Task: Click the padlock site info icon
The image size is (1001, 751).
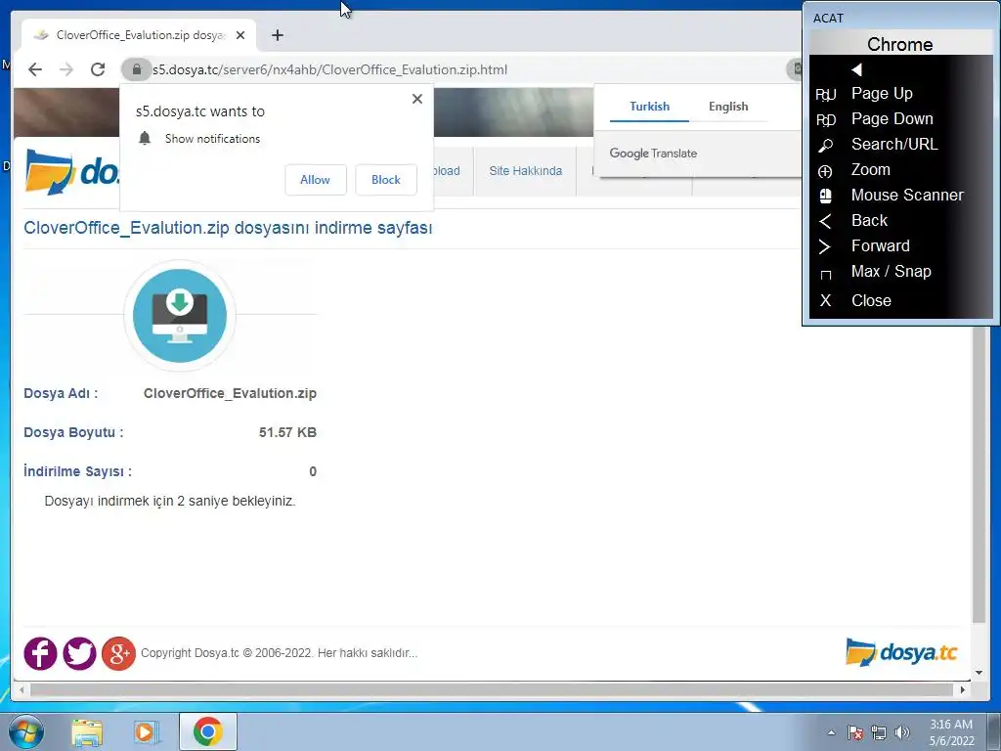Action: coord(136,69)
